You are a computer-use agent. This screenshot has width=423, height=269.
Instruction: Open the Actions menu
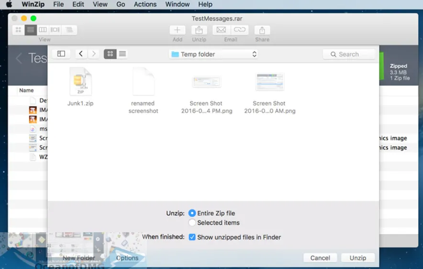(145, 4)
